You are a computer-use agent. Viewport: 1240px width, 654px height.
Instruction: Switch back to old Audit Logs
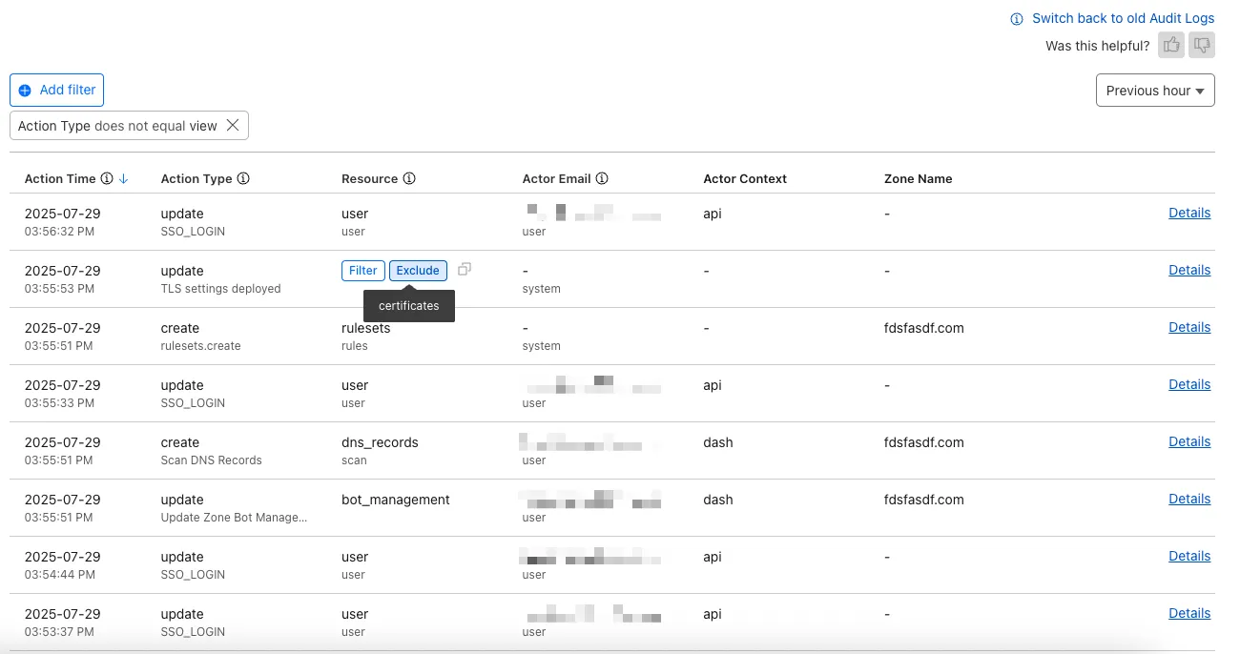[x=1123, y=18]
